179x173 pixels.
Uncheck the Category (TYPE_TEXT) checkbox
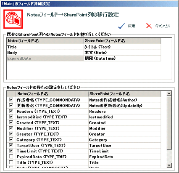(11, 139)
